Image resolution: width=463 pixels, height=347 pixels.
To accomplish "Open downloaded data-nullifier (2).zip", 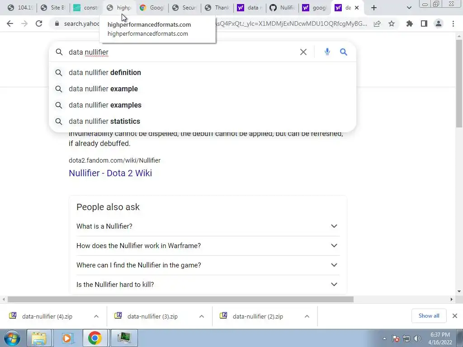I will point(257,316).
